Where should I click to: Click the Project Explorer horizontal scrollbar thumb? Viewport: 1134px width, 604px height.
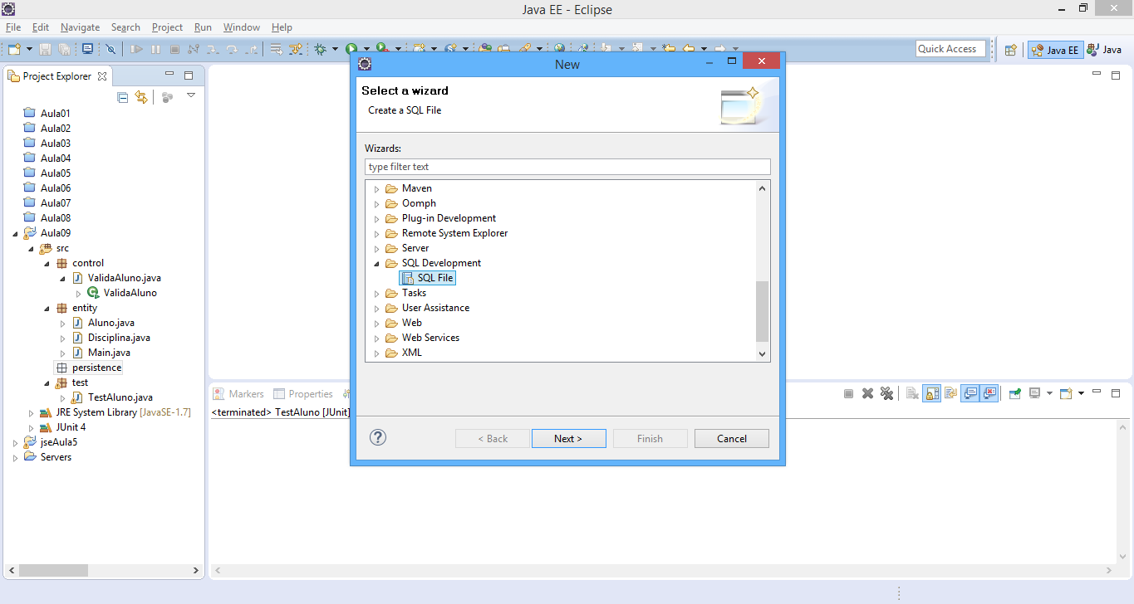pyautogui.click(x=53, y=571)
